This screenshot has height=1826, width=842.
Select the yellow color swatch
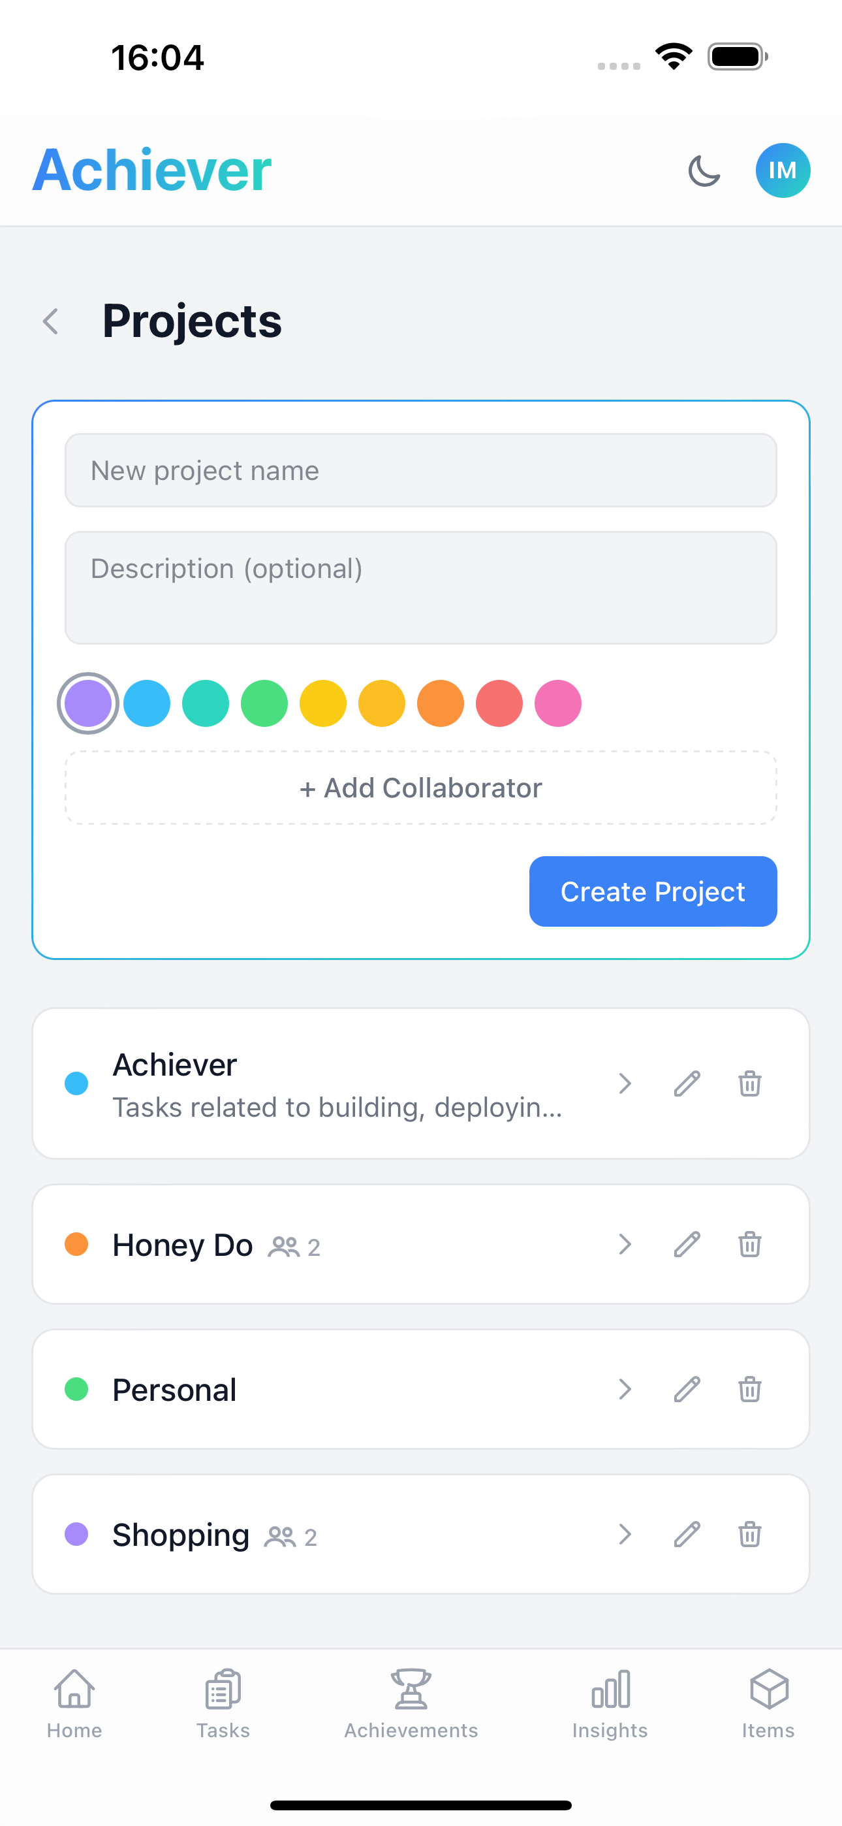coord(322,703)
